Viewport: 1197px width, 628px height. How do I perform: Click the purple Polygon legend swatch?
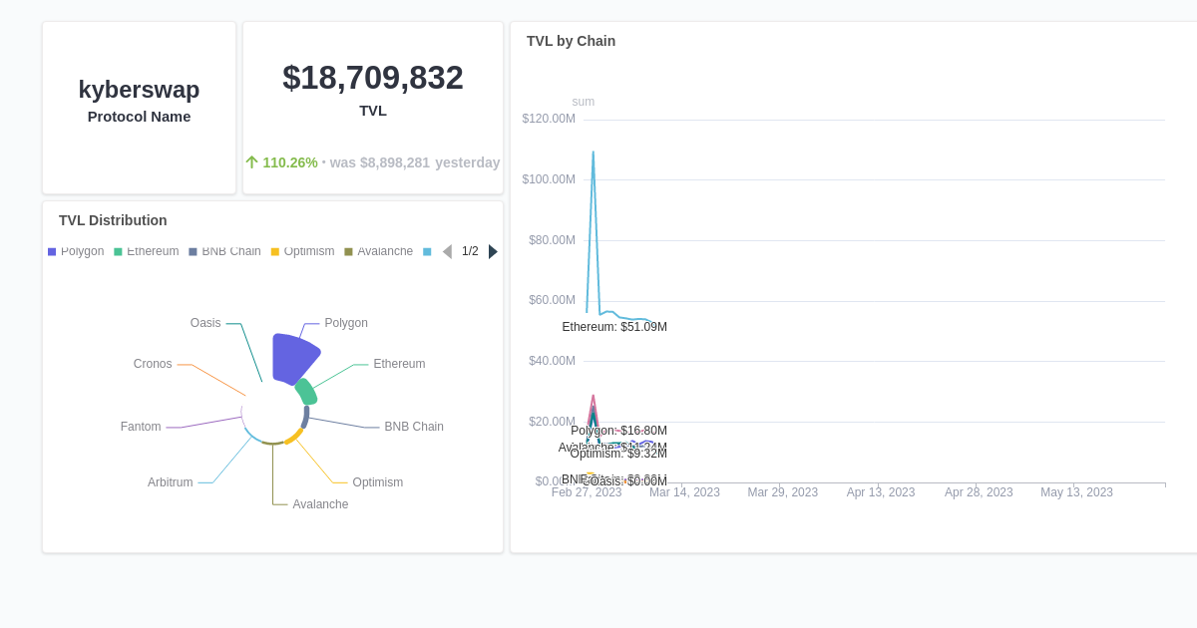click(51, 251)
